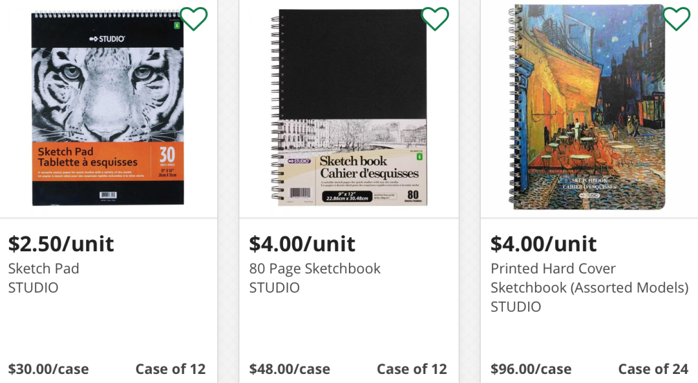Image resolution: width=698 pixels, height=383 pixels.
Task: Favorite the Sketch Pad with heart icon
Action: click(x=193, y=19)
